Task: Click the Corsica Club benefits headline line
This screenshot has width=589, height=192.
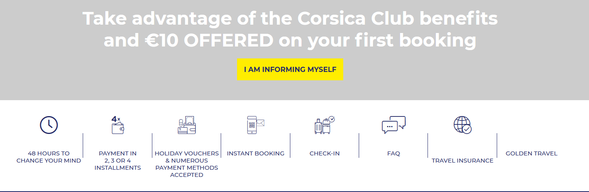Action: pos(290,19)
